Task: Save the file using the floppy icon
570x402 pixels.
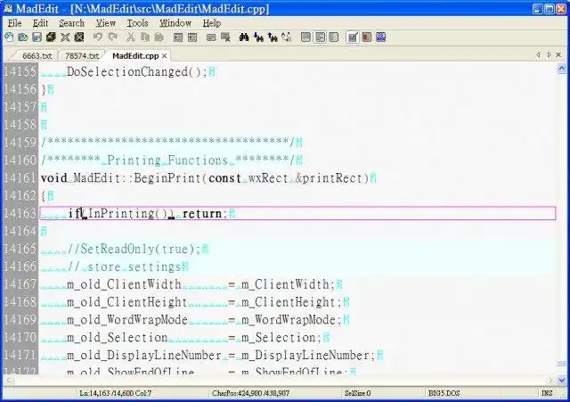Action: point(37,37)
